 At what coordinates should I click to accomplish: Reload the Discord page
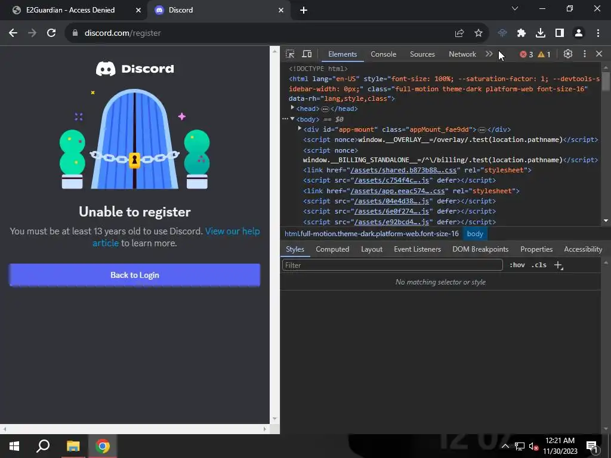(51, 33)
